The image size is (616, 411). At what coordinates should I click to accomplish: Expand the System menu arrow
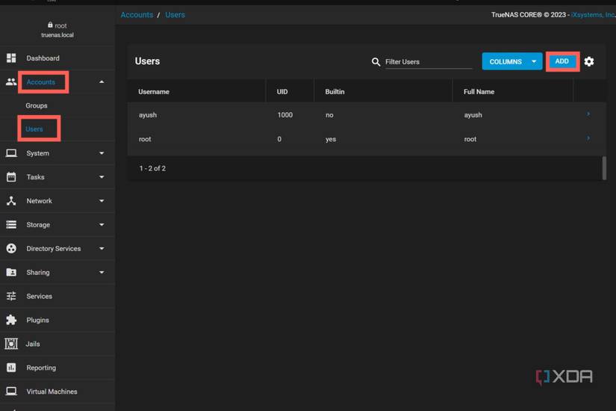[x=102, y=153]
